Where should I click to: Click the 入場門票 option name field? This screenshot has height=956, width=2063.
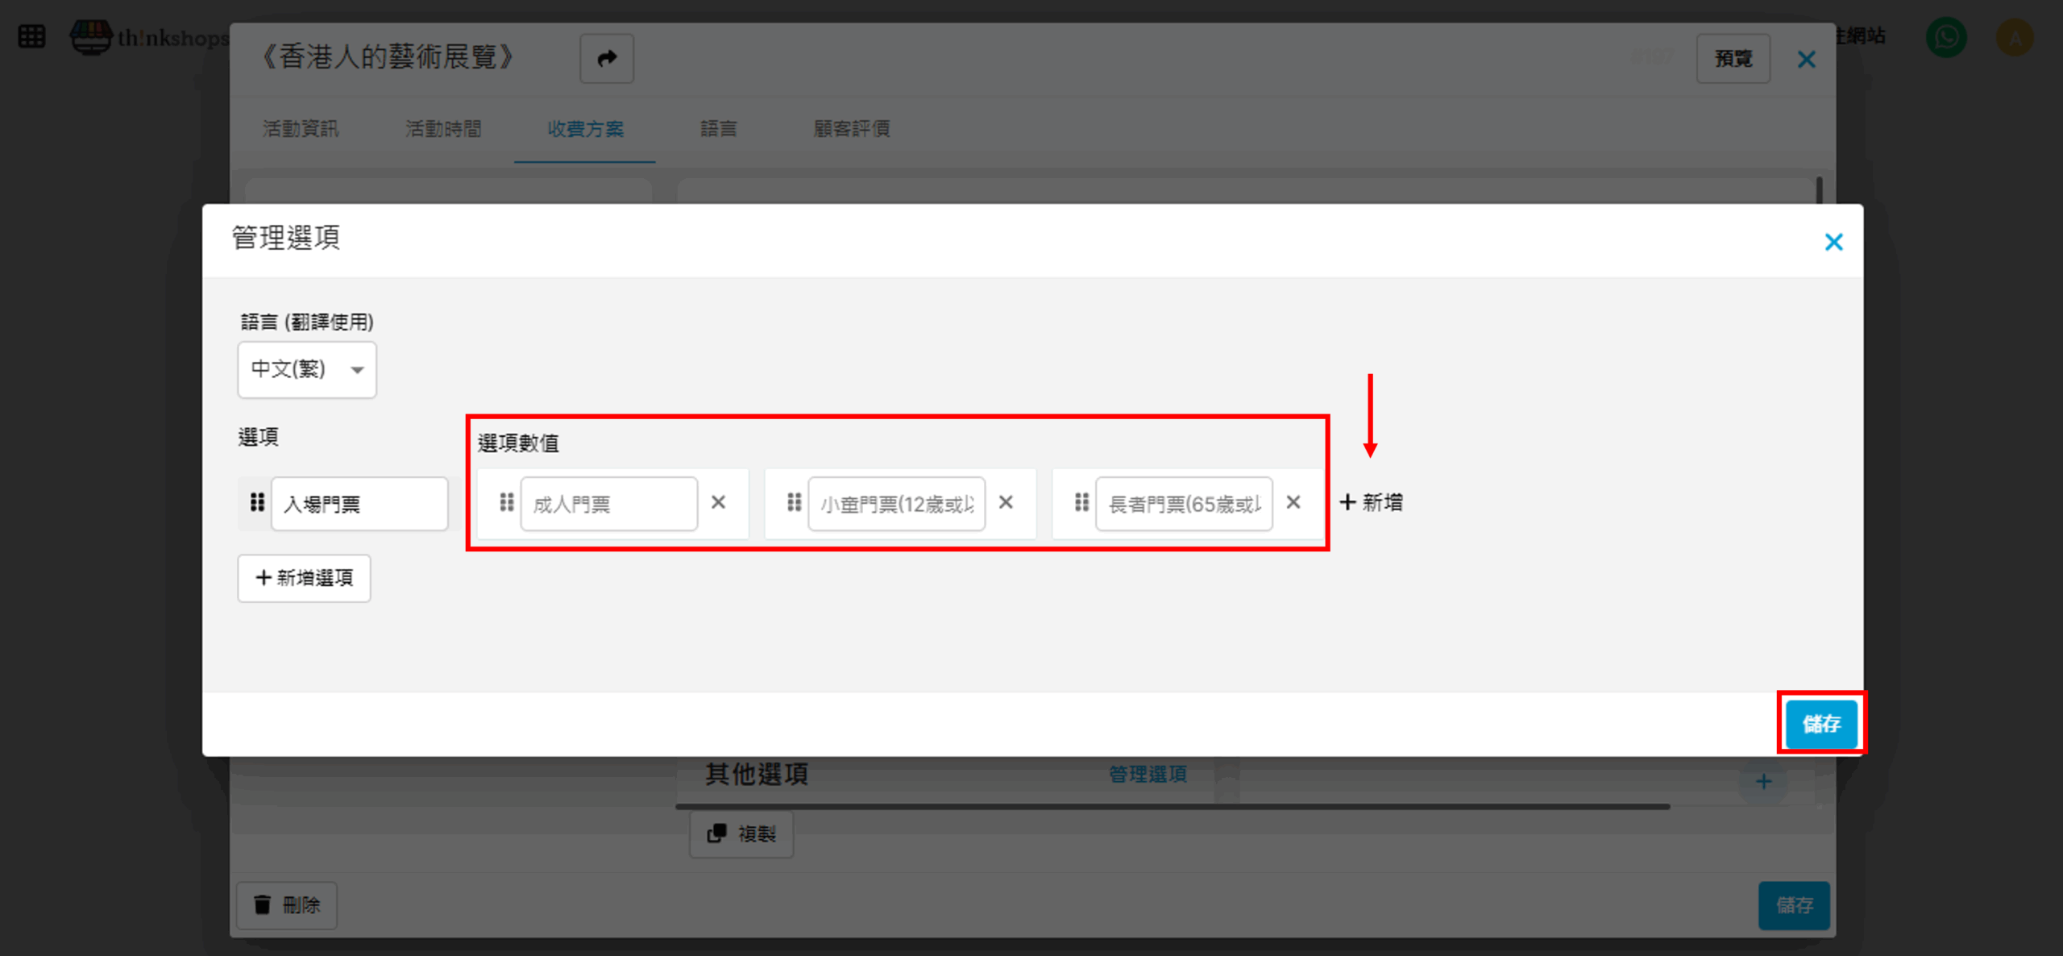(x=359, y=504)
